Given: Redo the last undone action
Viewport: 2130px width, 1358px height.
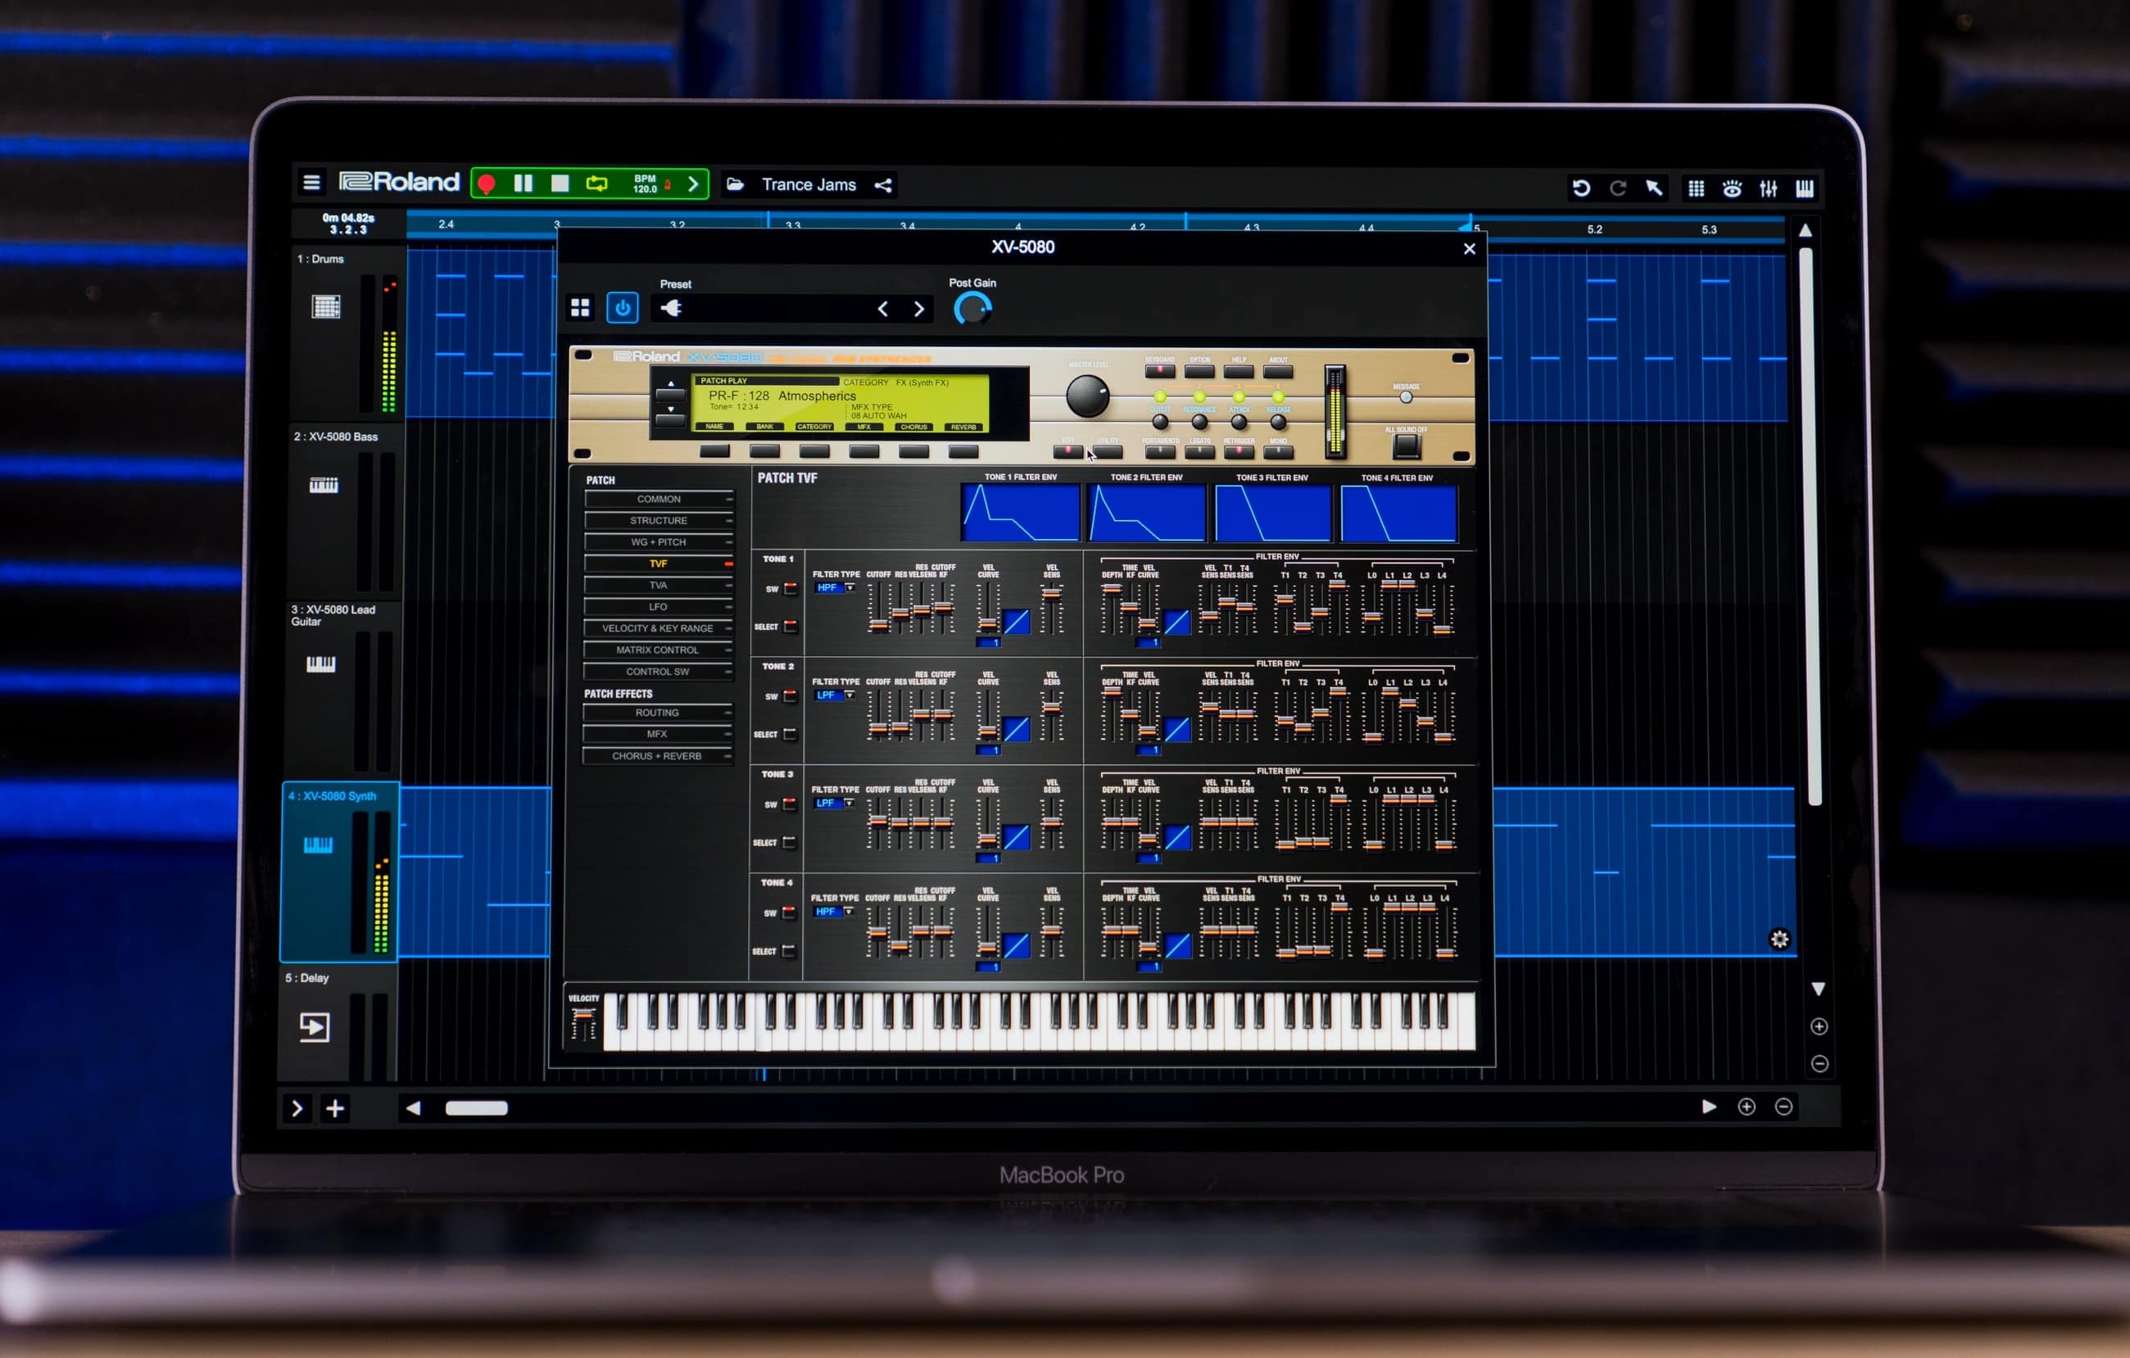Looking at the screenshot, I should [x=1618, y=188].
